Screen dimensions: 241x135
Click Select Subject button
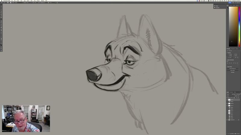coord(233,70)
